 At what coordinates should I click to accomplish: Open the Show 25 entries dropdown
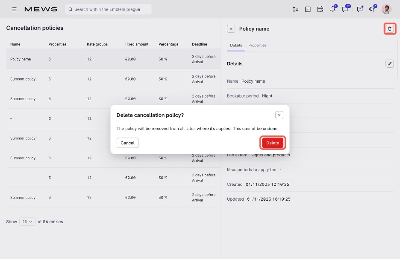coord(27,222)
